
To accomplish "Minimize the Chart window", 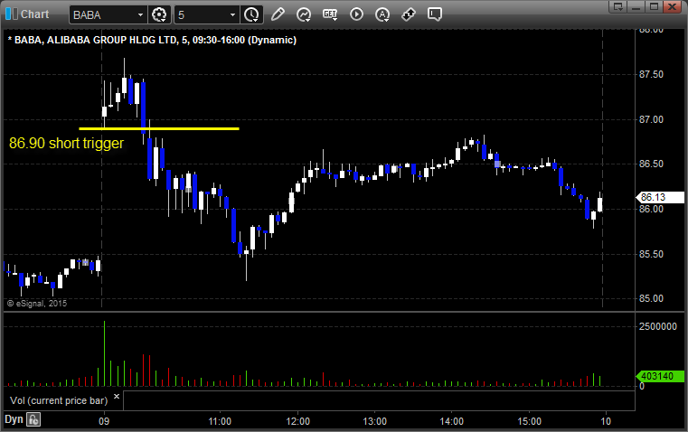I will (636, 6).
